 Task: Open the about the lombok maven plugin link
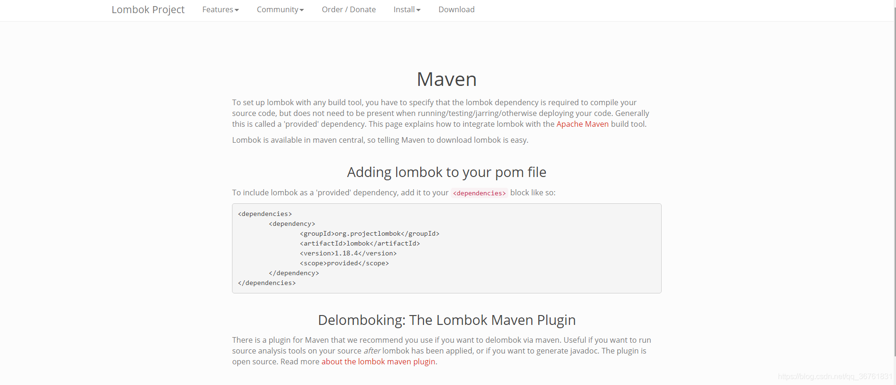[x=378, y=362]
